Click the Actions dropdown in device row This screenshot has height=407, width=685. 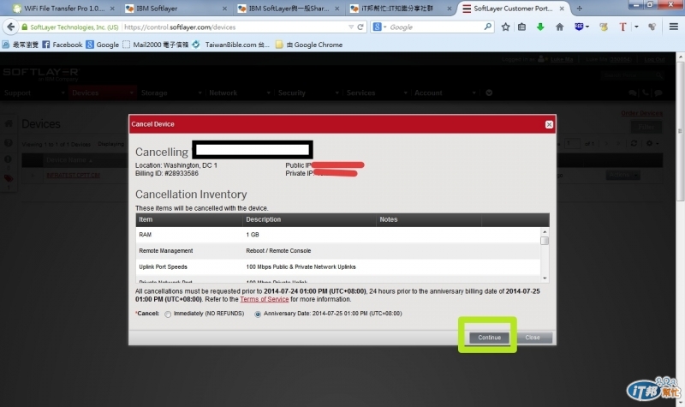point(622,175)
